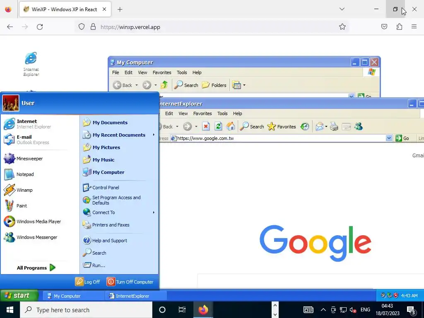Viewport: 424px width, 318px height.
Task: Click the XP start button
Action: click(19, 296)
